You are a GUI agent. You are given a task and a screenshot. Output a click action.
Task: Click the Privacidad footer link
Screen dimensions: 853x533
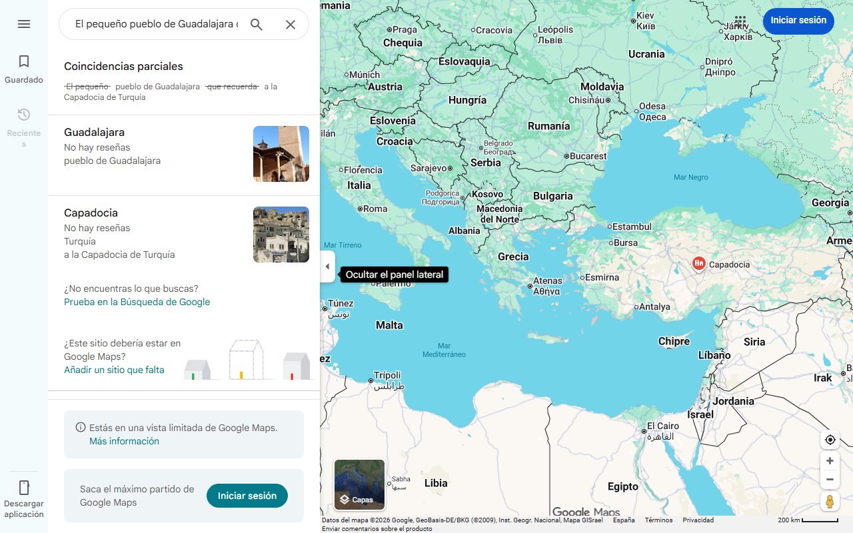coord(697,520)
